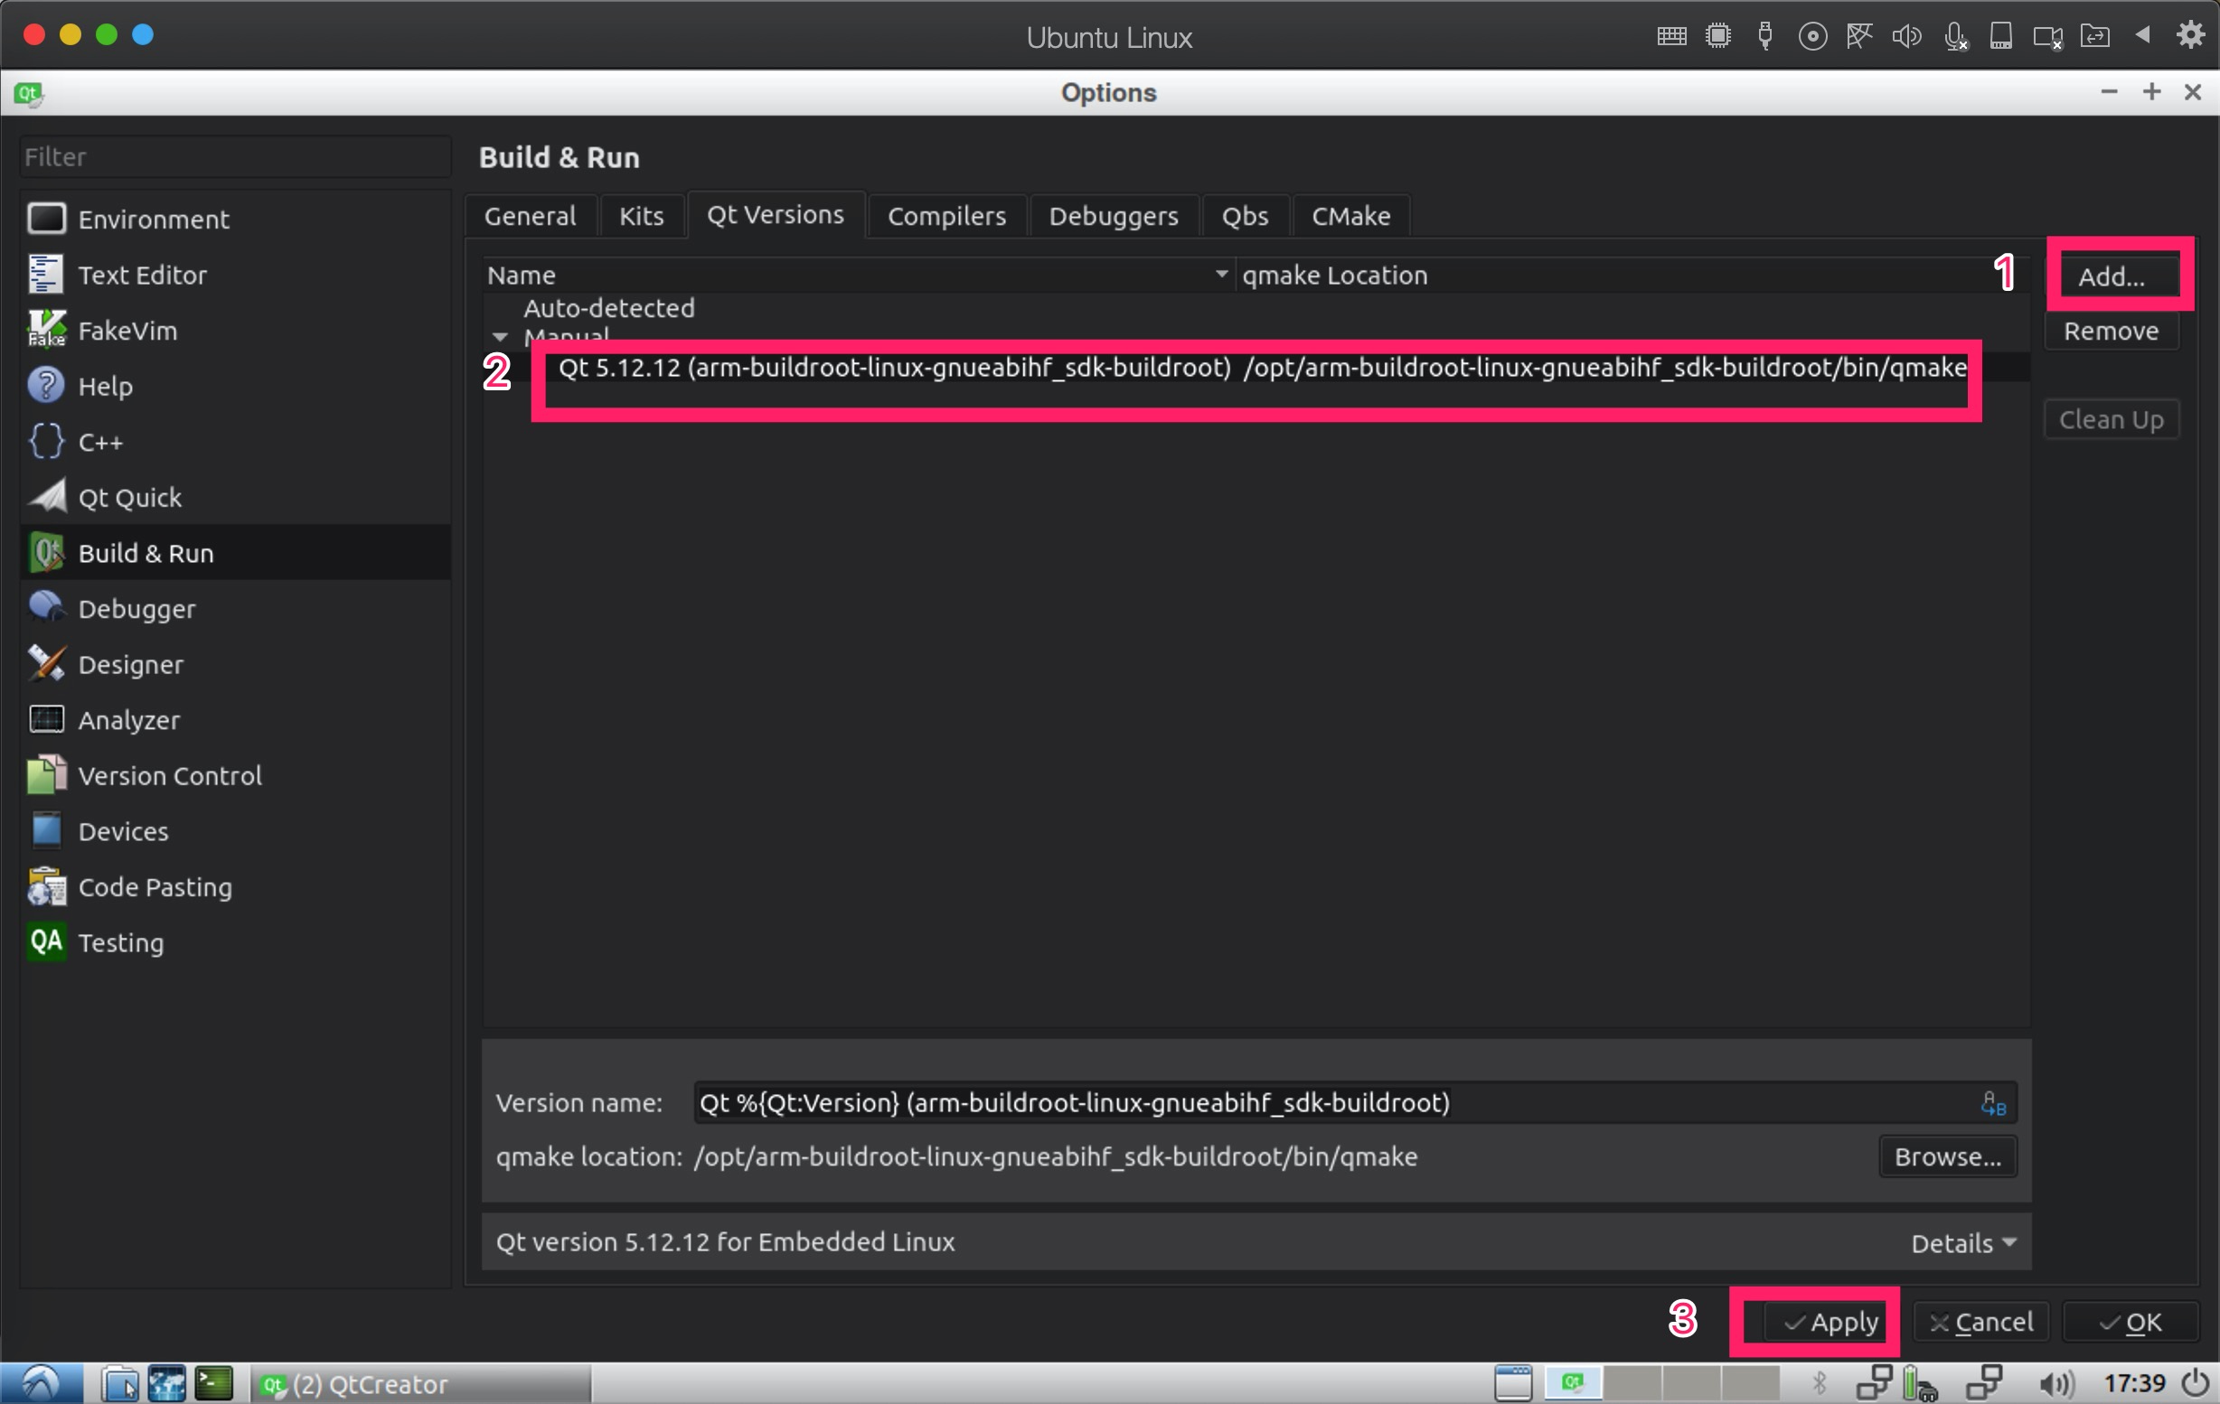The image size is (2220, 1404).
Task: Click the Remove button
Action: tap(2112, 331)
